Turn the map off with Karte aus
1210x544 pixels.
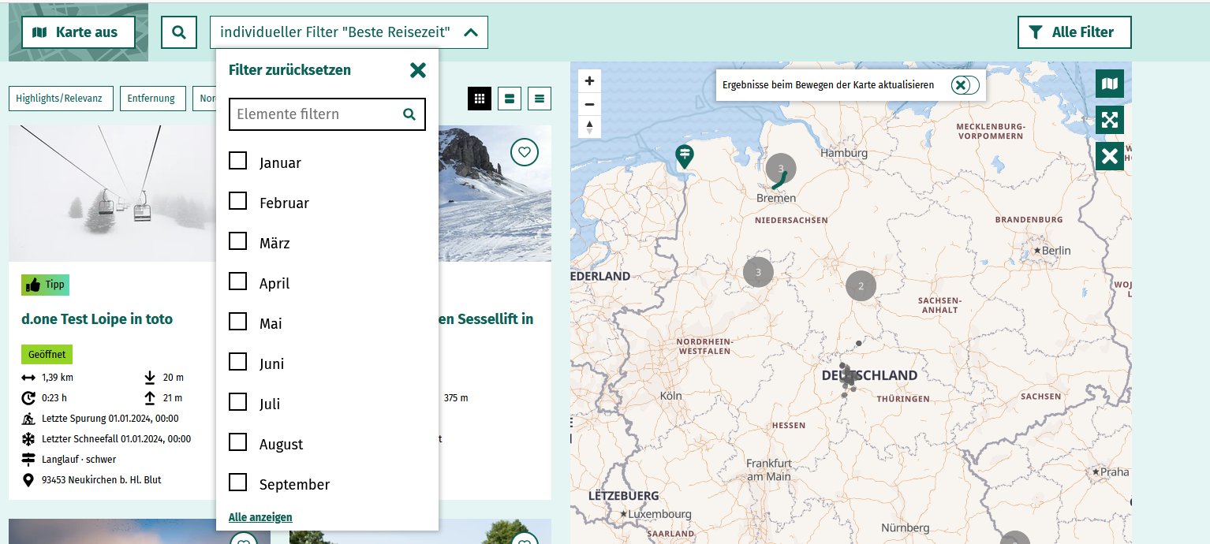click(78, 32)
